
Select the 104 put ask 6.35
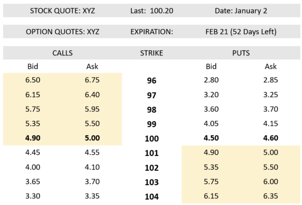tap(271, 196)
